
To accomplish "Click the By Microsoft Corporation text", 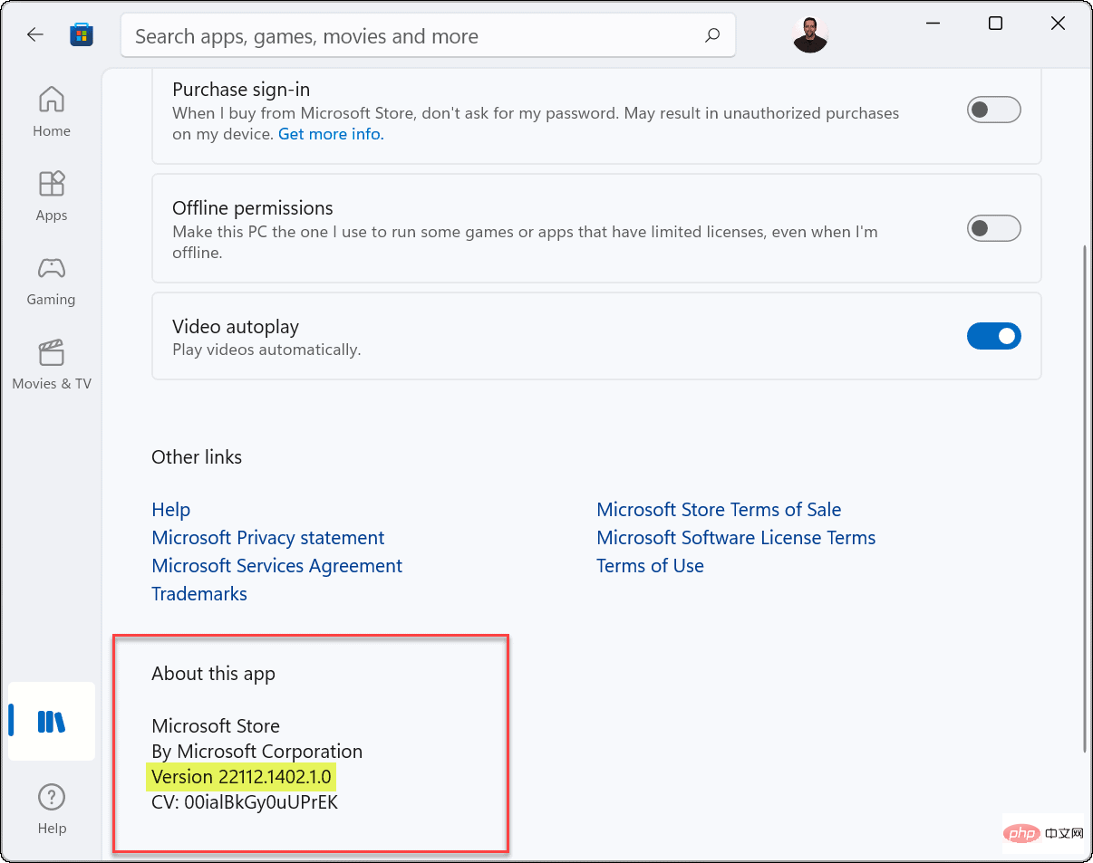I will point(256,752).
